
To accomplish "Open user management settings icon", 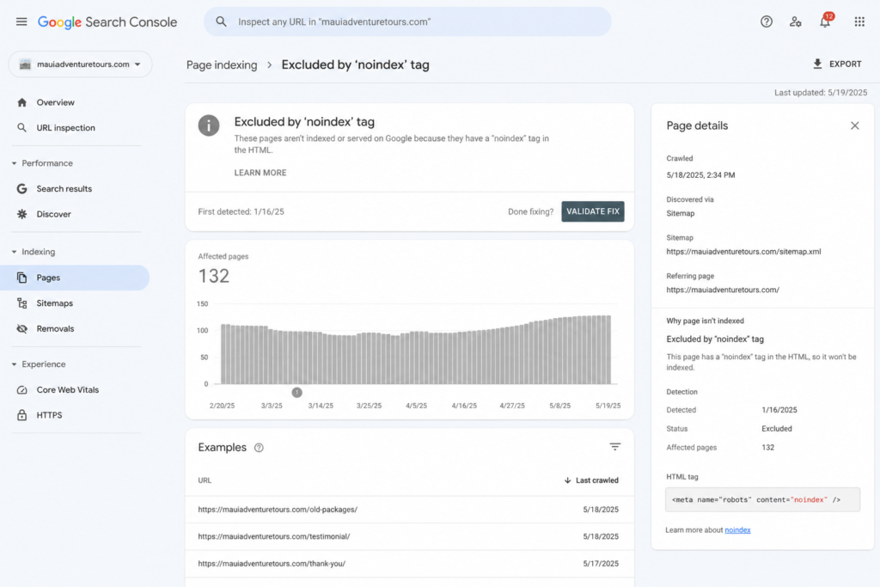I will click(795, 21).
